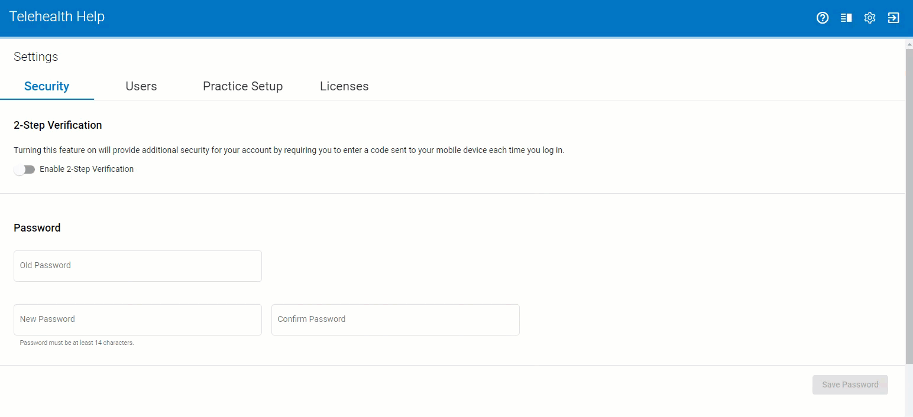Click the Password section heading
The height and width of the screenshot is (417, 913).
(x=37, y=228)
